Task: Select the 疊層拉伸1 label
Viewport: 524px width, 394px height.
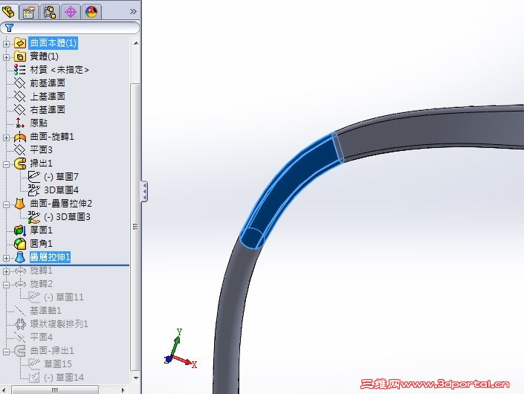Action: point(50,257)
